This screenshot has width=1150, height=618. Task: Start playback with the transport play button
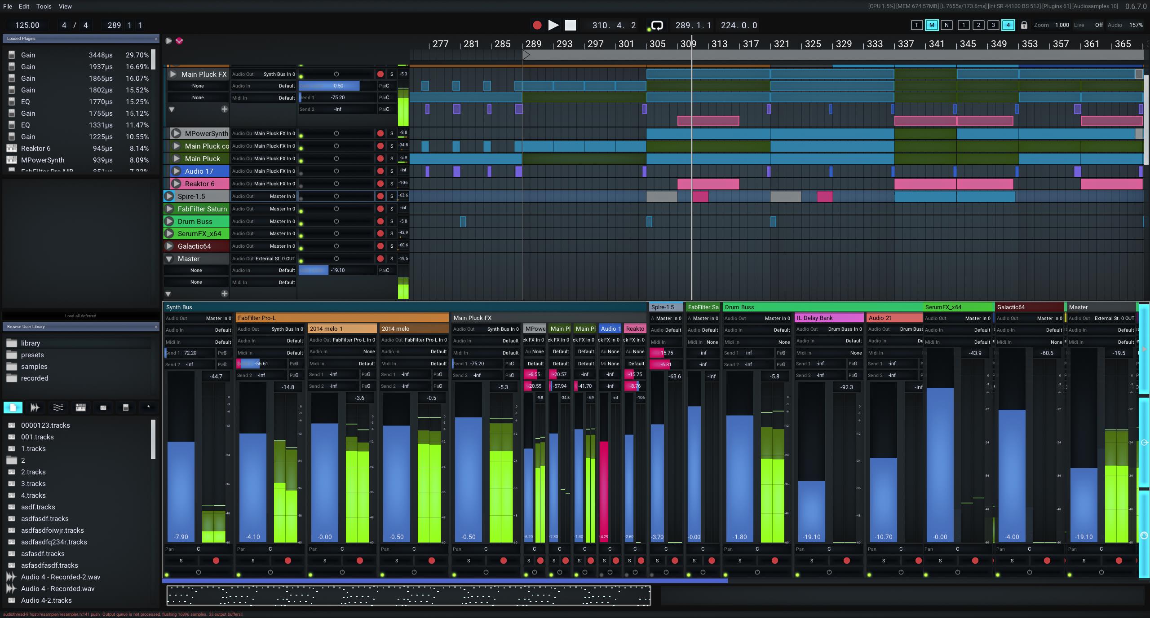click(x=553, y=25)
